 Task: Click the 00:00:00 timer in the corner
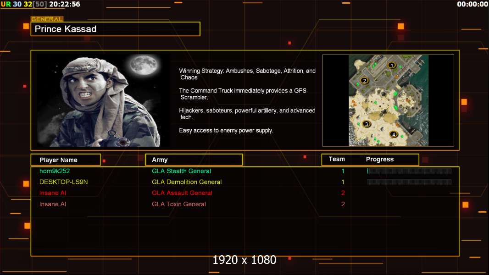(472, 4)
